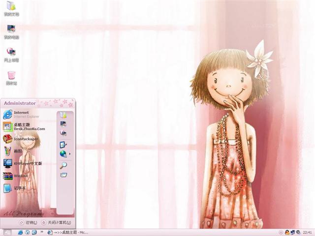The image size is (315, 236).
Task: Show hidden system tray icons
Action: coord(281,233)
